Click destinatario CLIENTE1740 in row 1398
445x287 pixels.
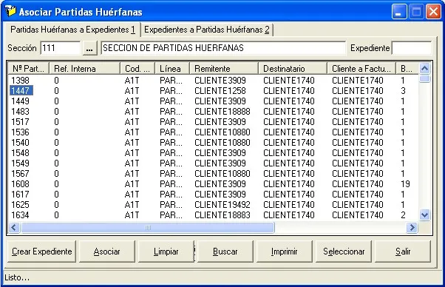tap(289, 81)
